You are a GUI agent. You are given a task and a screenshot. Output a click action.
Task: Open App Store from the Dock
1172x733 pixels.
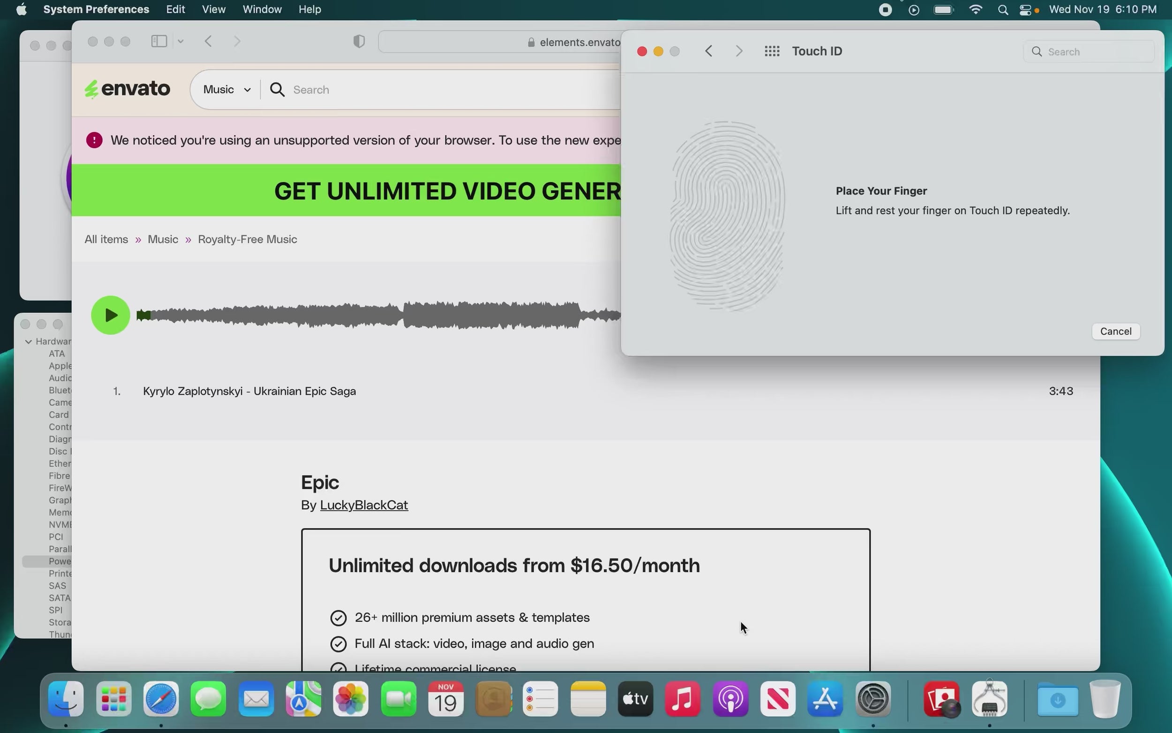tap(825, 699)
